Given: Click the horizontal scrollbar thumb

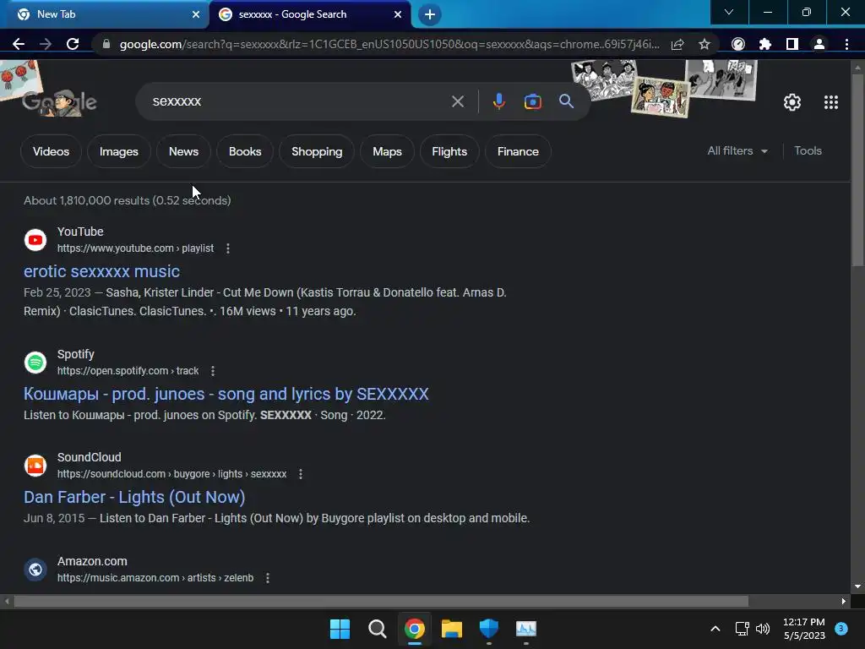Looking at the screenshot, I should (x=381, y=601).
